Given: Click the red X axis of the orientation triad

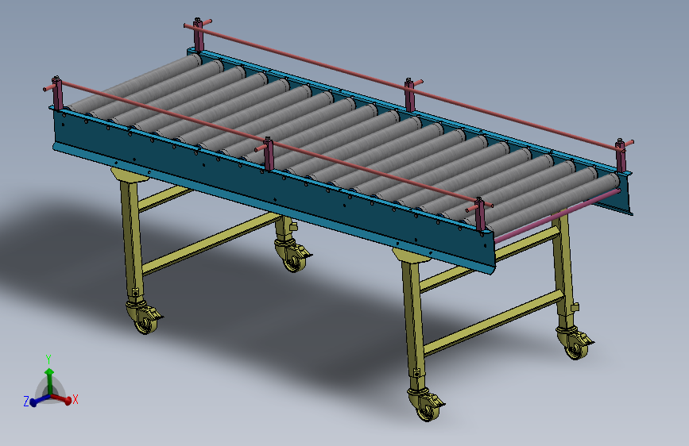Looking at the screenshot, I should click(x=61, y=398).
